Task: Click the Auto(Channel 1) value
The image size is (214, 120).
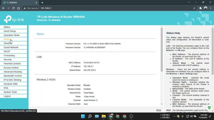Action: 91,100
